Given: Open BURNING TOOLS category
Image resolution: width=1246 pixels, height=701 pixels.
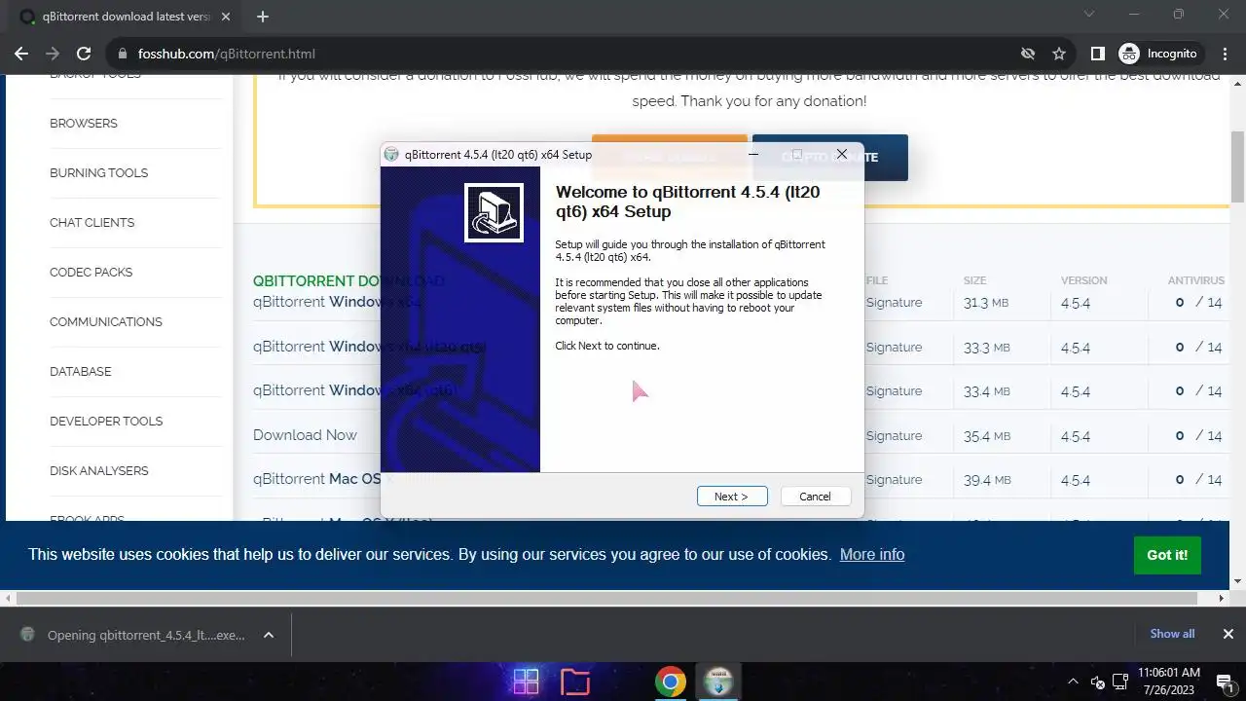Looking at the screenshot, I should click(99, 173).
